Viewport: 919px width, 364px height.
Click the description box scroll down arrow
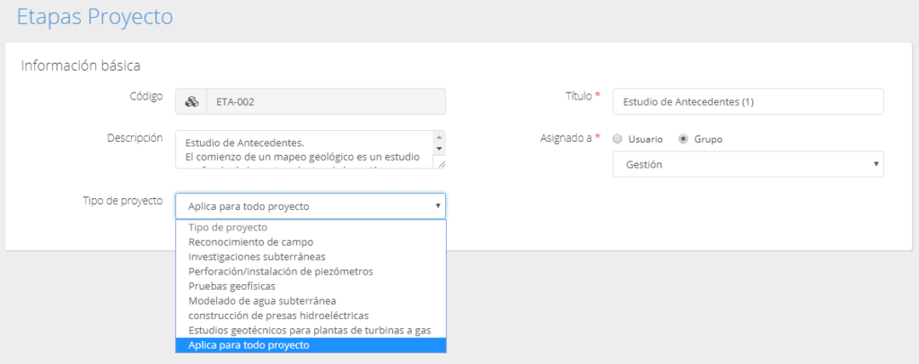click(x=439, y=149)
